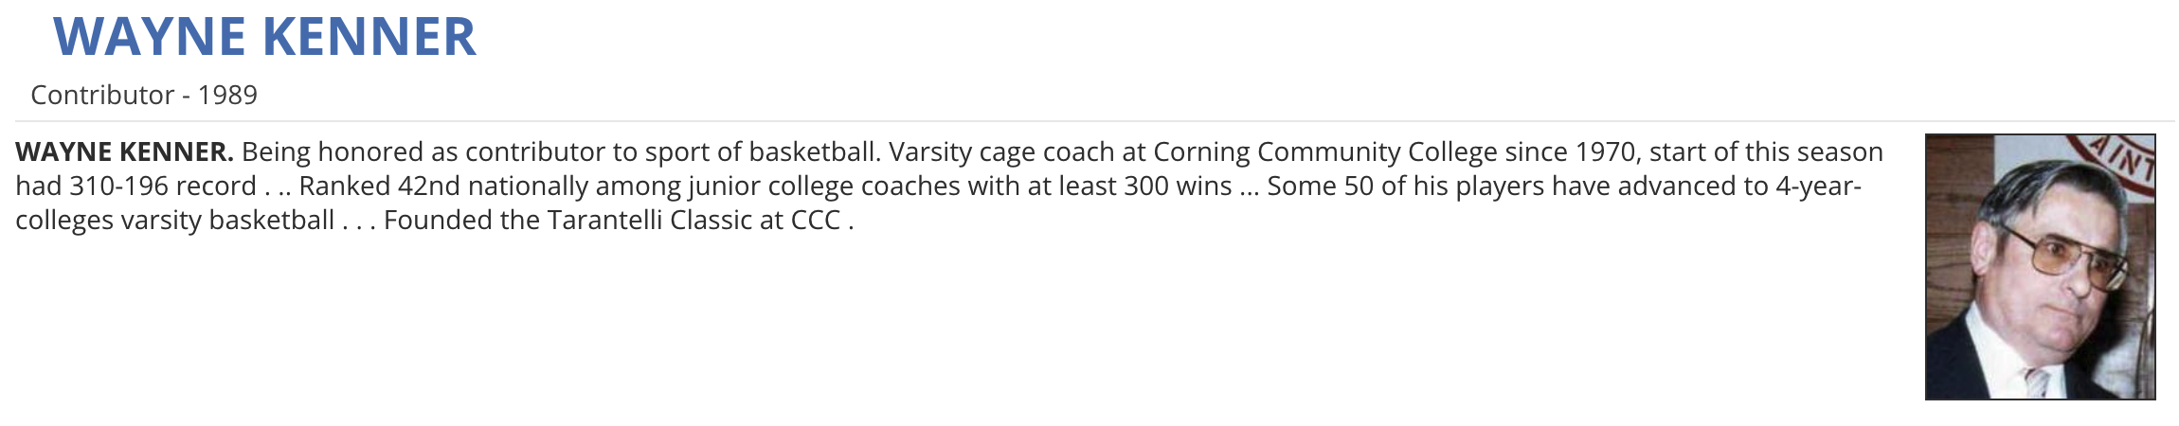Click the "Contributor - 1989" subtitle

[x=144, y=95]
